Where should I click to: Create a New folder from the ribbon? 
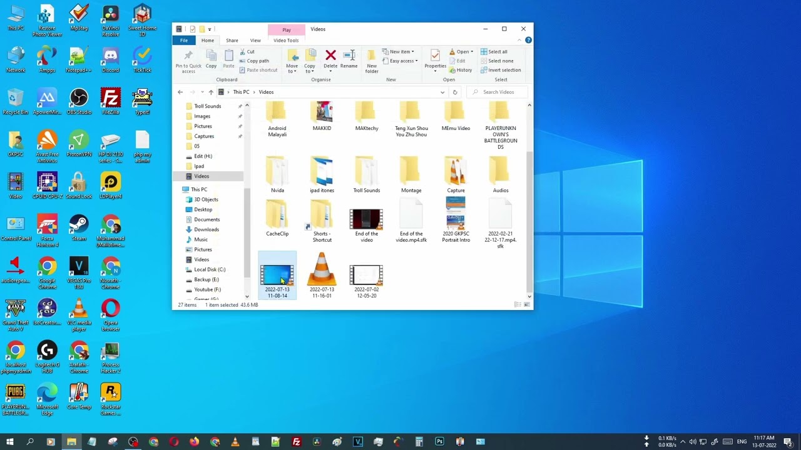(x=372, y=61)
